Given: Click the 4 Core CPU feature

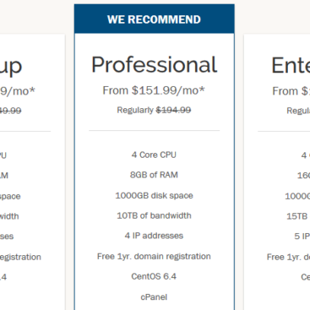Looking at the screenshot, I should [154, 155].
